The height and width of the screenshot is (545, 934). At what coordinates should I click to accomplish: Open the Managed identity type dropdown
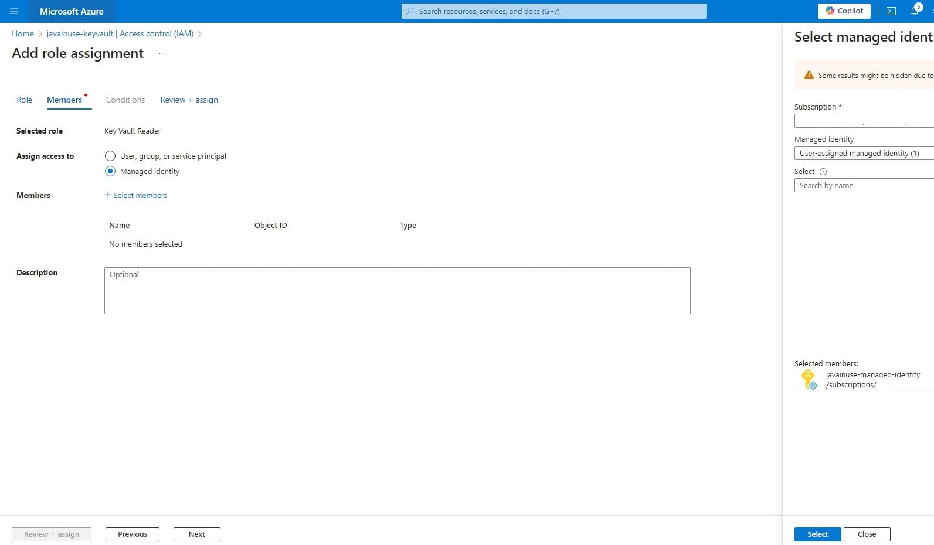click(864, 153)
